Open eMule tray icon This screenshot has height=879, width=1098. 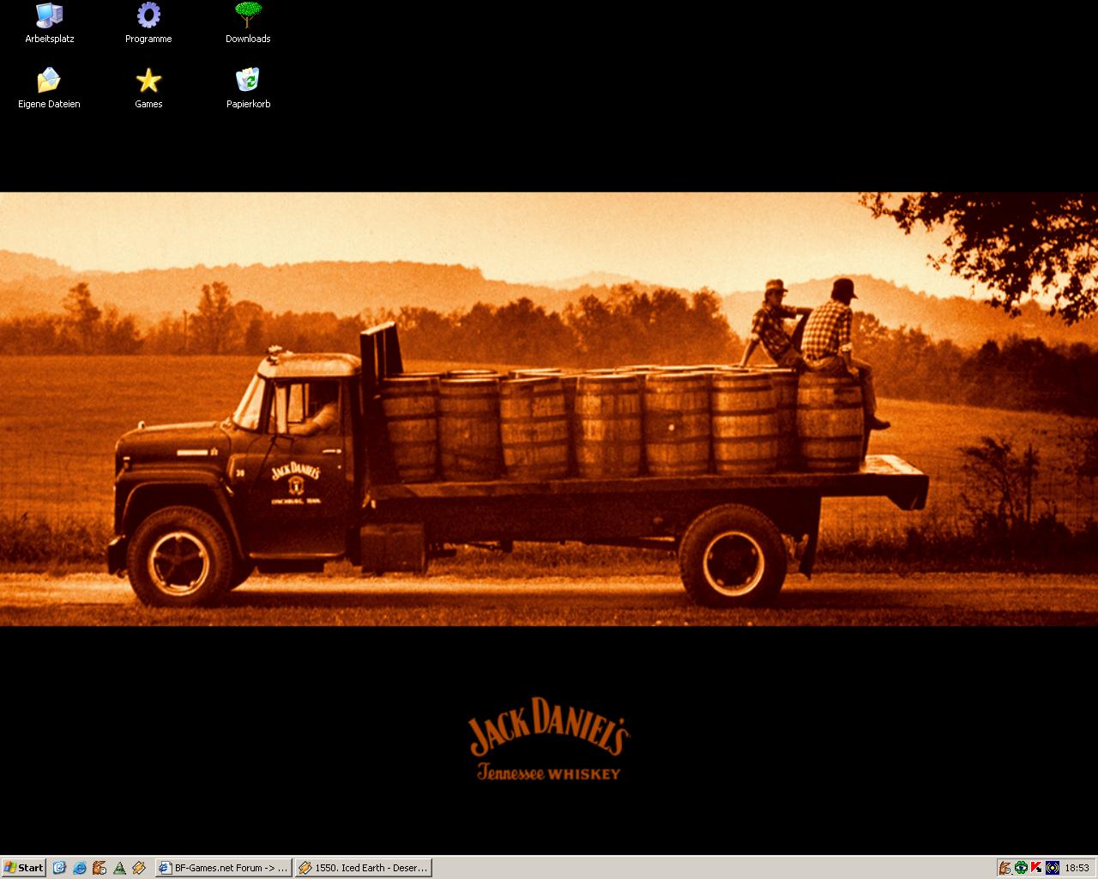[1005, 868]
